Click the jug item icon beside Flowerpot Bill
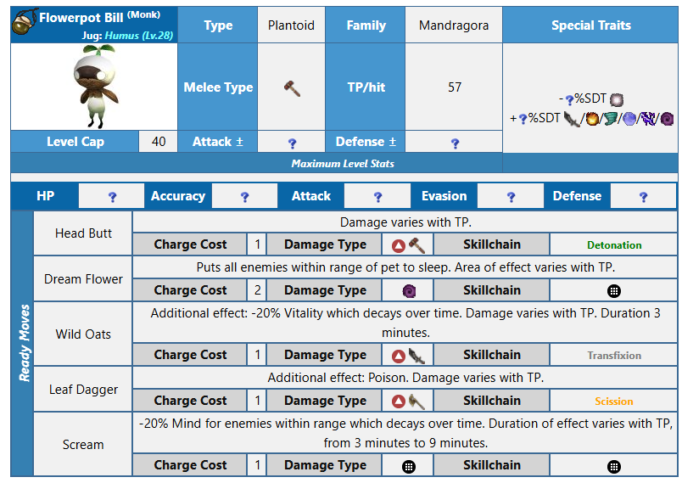Image resolution: width=682 pixels, height=483 pixels. point(25,22)
